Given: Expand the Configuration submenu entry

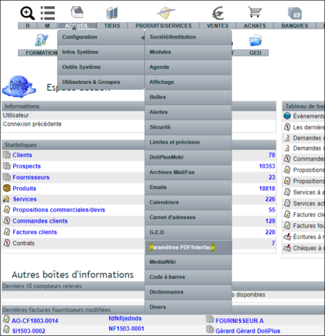Looking at the screenshot, I should (101, 37).
